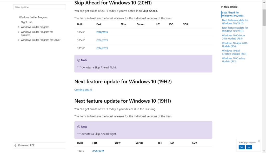Open the 2/14/2019 build 18836 link

[x=102, y=48]
